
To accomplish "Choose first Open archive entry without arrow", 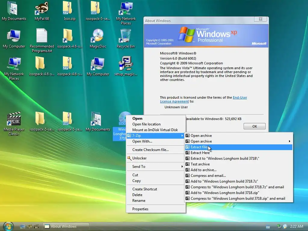I will click(x=239, y=136).
